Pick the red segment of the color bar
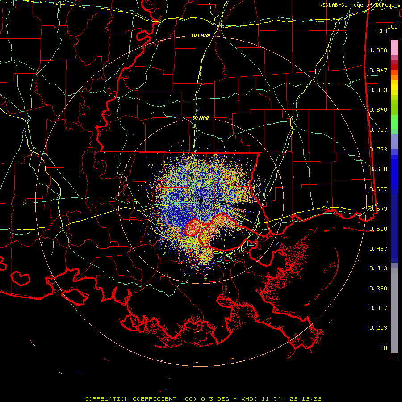 click(x=394, y=67)
